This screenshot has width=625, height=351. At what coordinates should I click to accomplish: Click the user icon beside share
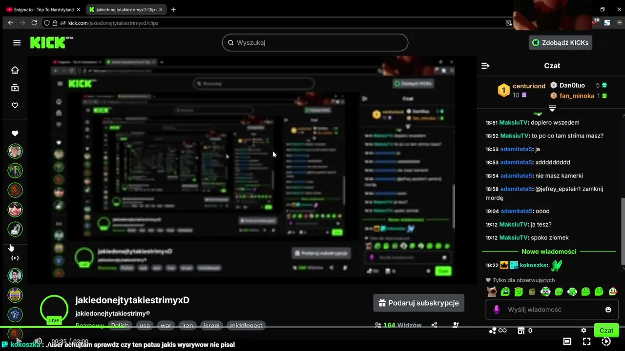[456, 325]
